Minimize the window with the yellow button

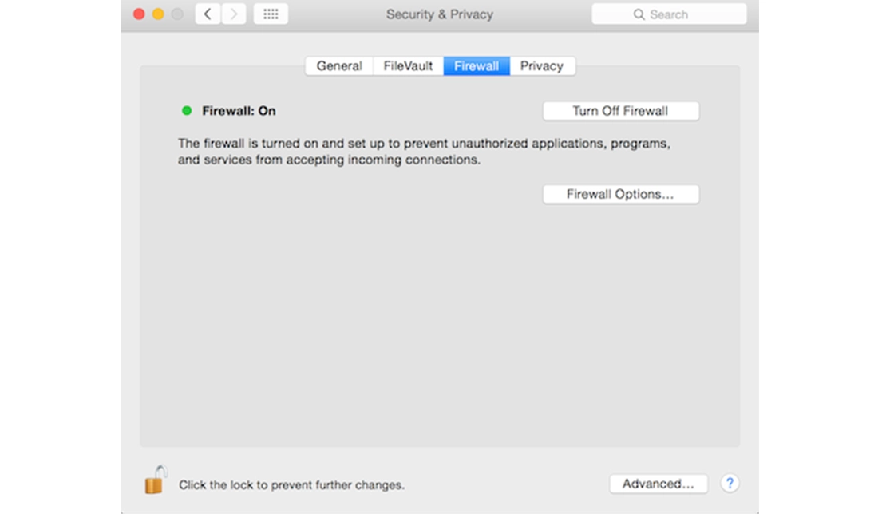click(158, 14)
